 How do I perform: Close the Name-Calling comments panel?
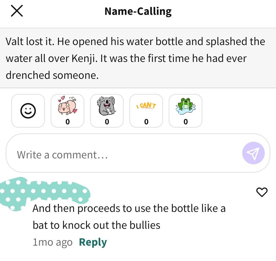(x=17, y=11)
